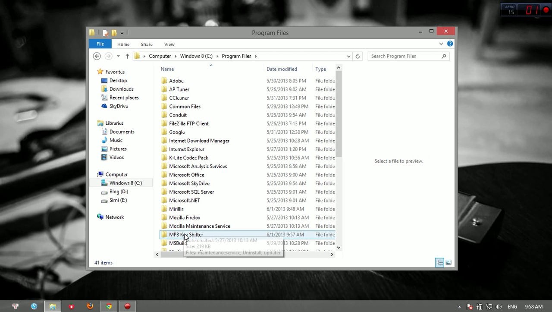Open Desktop in the navigation pane

coord(118,81)
